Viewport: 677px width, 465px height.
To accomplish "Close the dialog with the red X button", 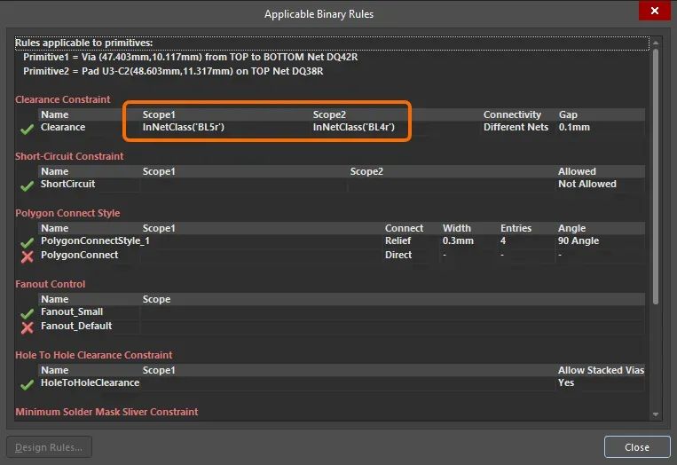I will click(655, 11).
